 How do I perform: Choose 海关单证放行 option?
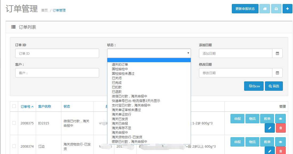121,114
